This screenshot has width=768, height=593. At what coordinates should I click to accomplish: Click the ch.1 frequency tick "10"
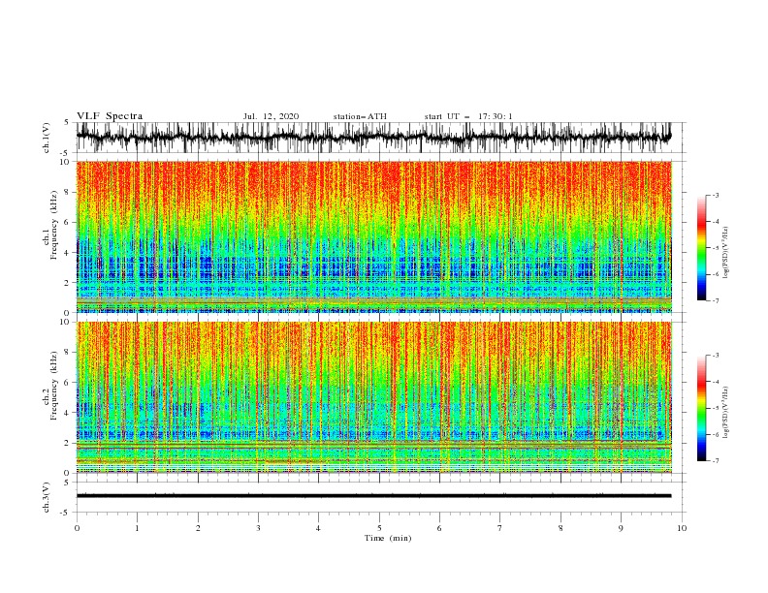point(66,162)
